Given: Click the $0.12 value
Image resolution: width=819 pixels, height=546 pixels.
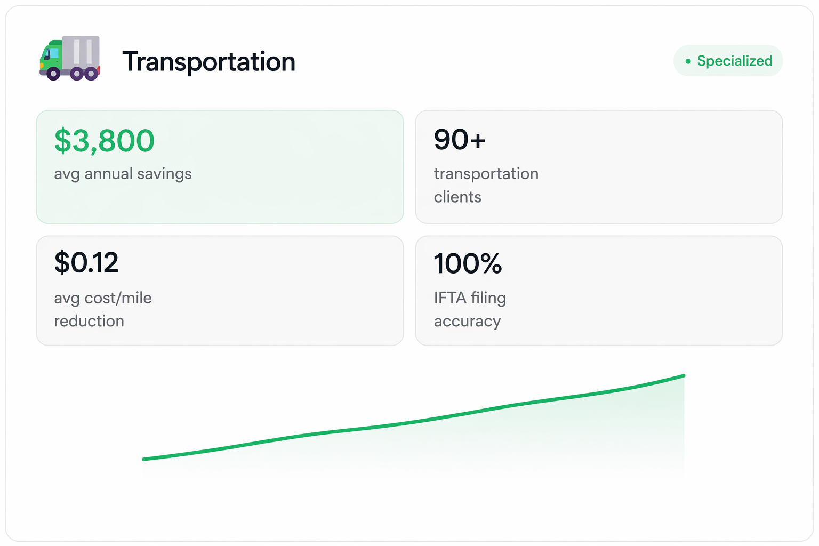Looking at the screenshot, I should tap(86, 262).
